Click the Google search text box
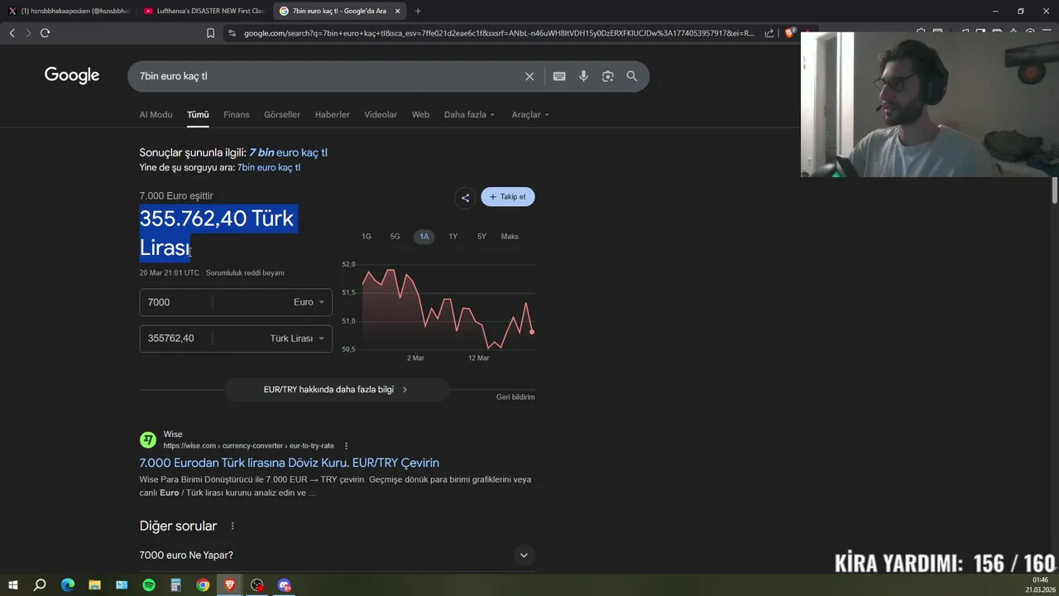Screen dimensions: 1059x596 pos(327,76)
